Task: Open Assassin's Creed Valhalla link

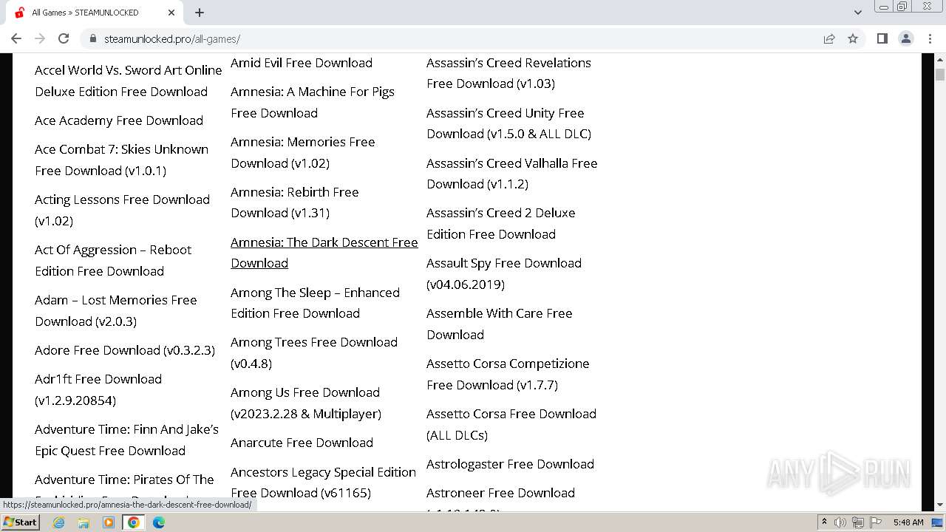Action: click(x=512, y=174)
